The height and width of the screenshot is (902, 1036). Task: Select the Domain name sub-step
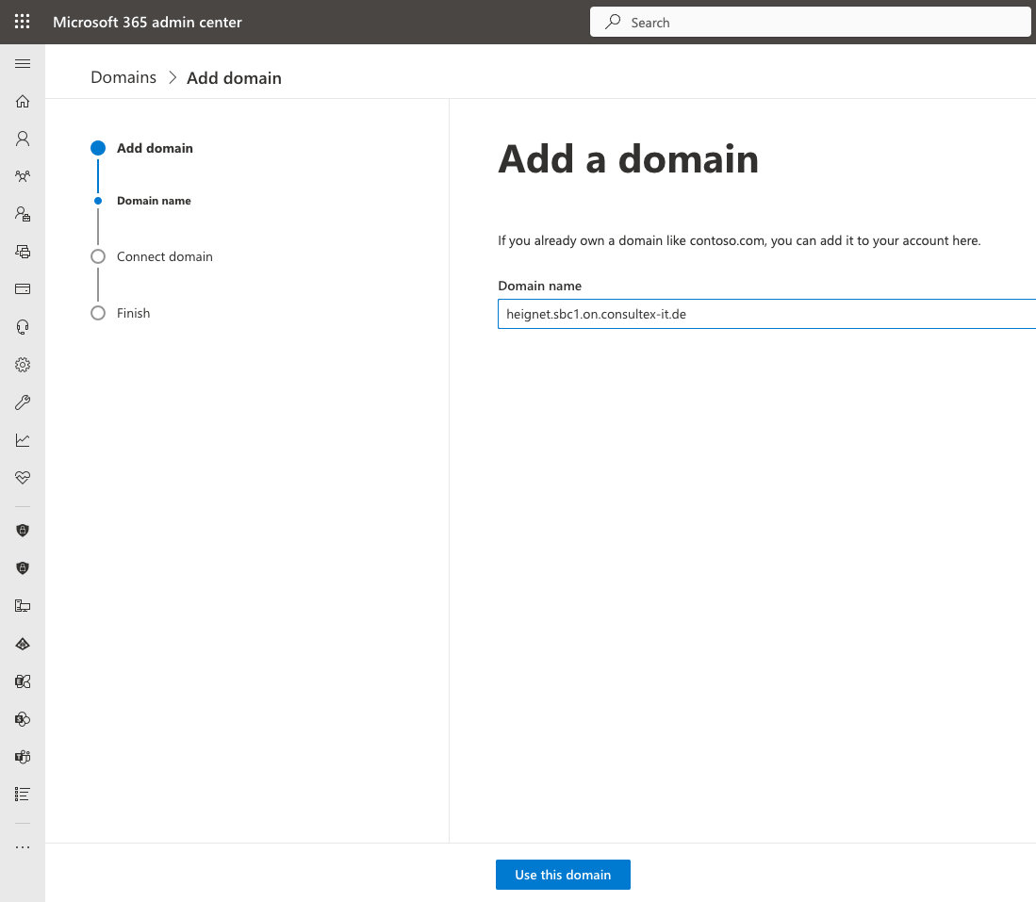[x=154, y=201]
